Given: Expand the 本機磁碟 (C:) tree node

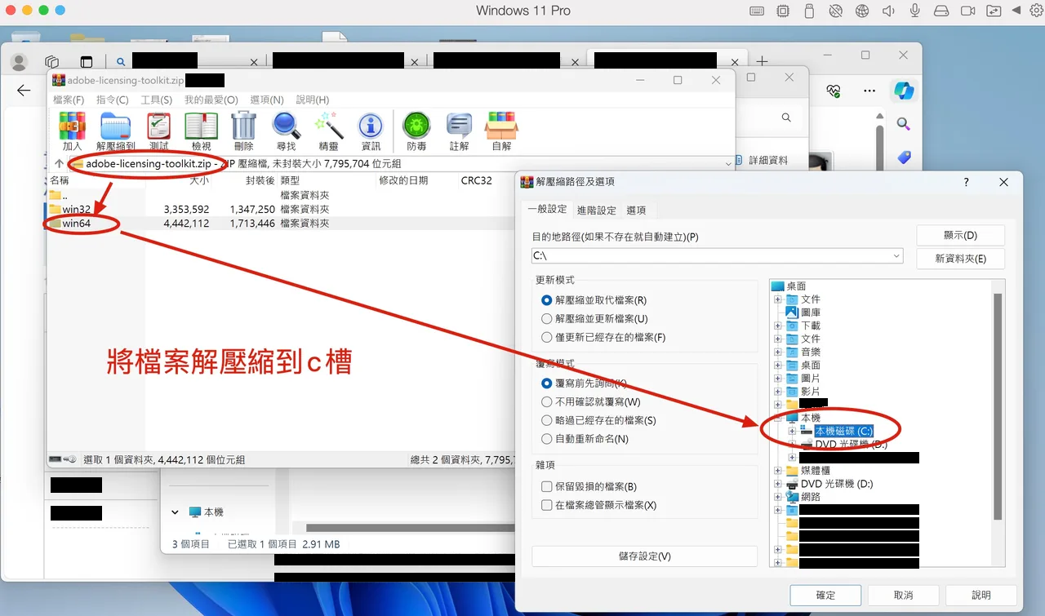Looking at the screenshot, I should pos(791,431).
